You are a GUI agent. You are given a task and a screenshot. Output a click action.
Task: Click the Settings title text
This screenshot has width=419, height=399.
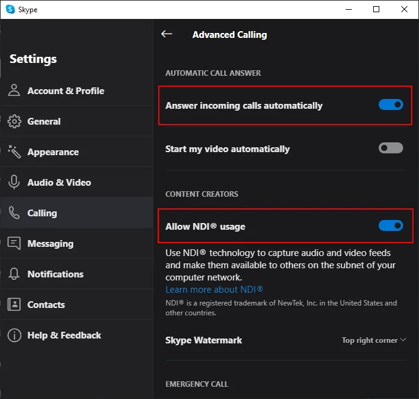[x=33, y=59]
